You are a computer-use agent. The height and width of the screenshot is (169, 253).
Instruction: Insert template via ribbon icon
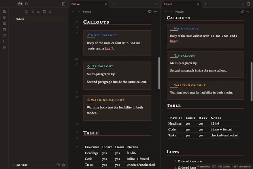pos(4,35)
